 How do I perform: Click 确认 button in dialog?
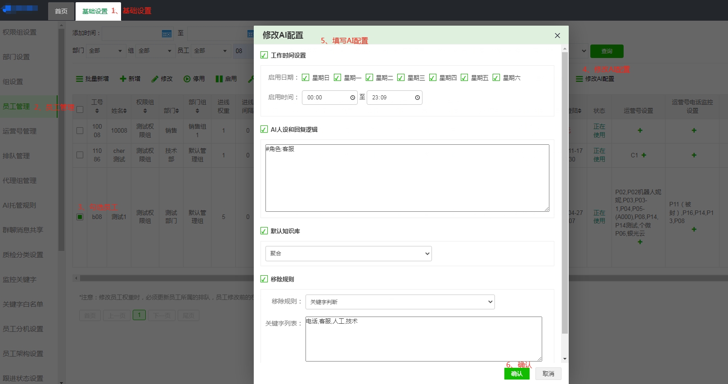click(517, 374)
